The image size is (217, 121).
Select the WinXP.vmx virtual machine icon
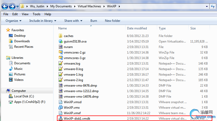tap(60, 108)
